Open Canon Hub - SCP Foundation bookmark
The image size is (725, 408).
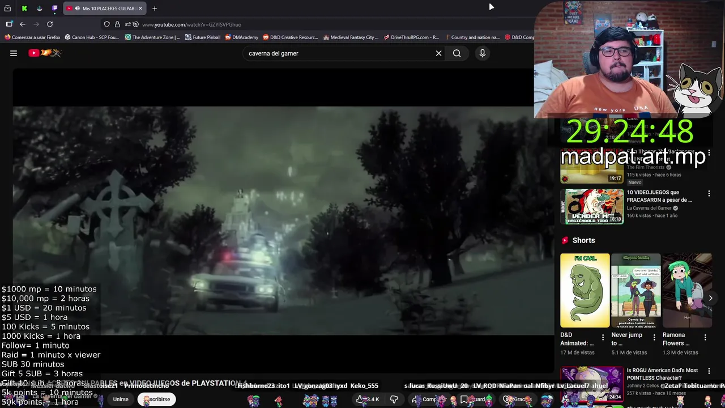pyautogui.click(x=92, y=37)
